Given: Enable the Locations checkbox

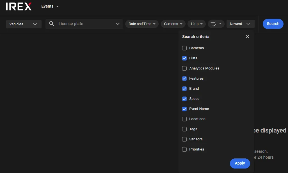Looking at the screenshot, I should [x=184, y=119].
